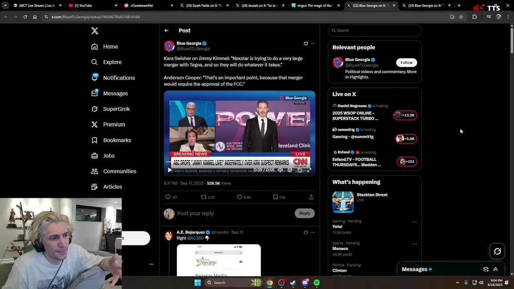Open Premium page
514x289 pixels.
(108, 124)
